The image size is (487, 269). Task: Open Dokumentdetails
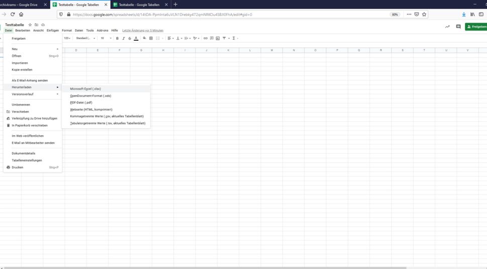tap(33, 153)
